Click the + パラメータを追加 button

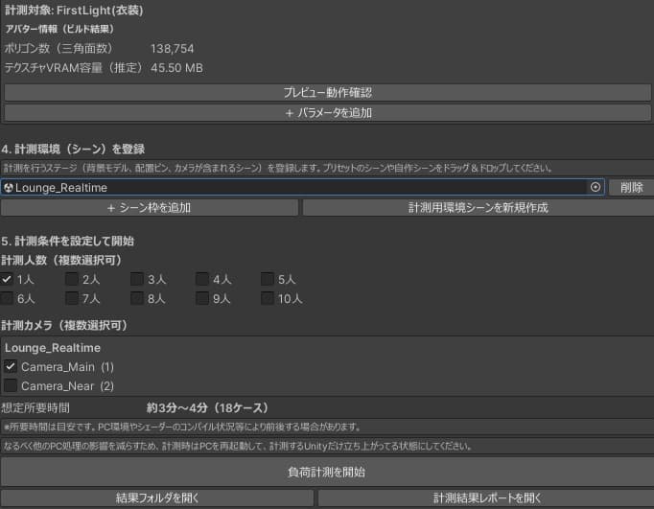tap(327, 112)
